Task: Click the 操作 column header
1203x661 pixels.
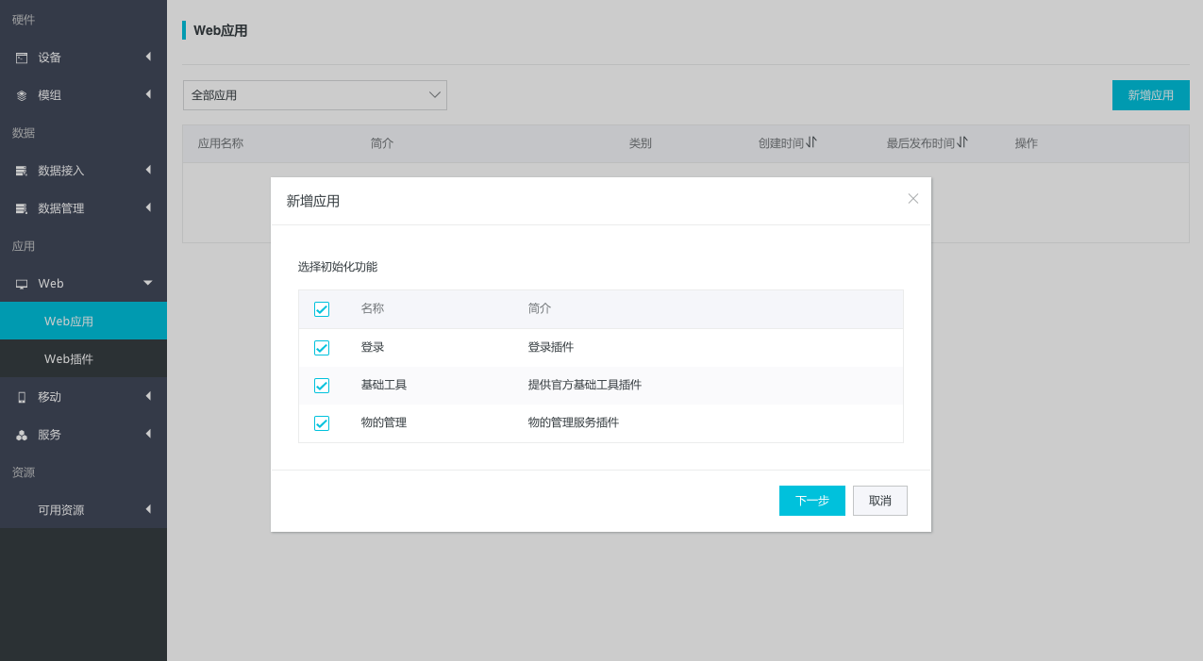Action: pyautogui.click(x=1027, y=143)
